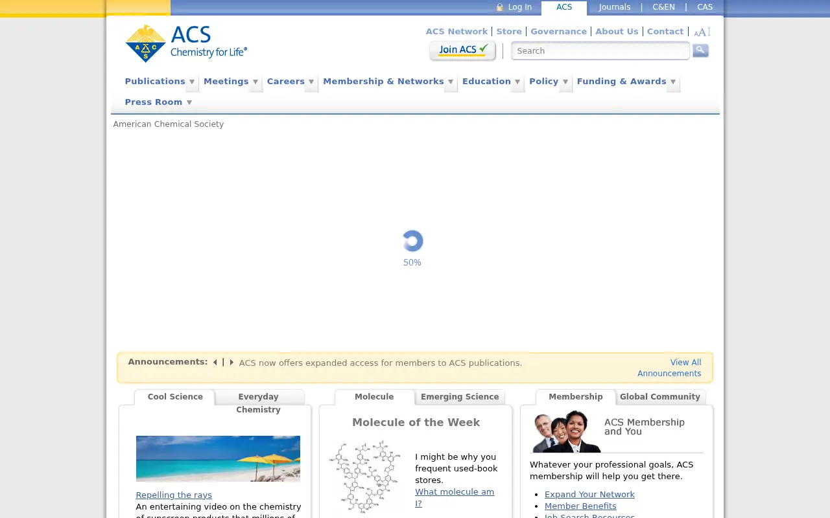The image size is (830, 518).
Task: Open the beach sunscreen video thumbnail
Action: coord(218,458)
